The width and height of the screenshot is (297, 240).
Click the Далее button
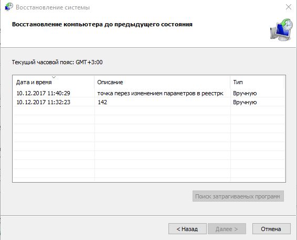pos(227,229)
